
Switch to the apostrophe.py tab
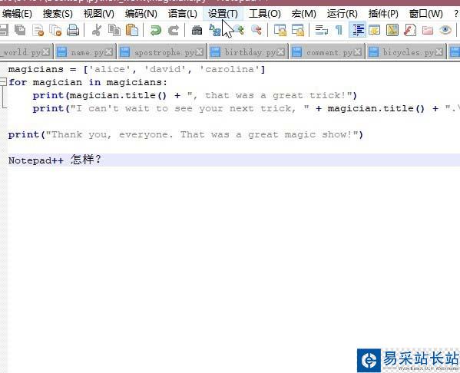point(163,52)
